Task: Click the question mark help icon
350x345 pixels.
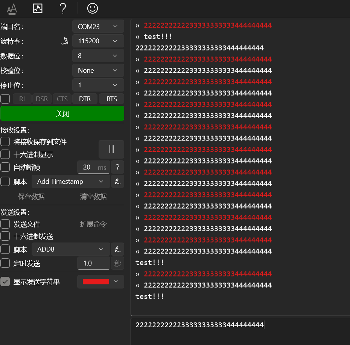Action: click(x=63, y=8)
